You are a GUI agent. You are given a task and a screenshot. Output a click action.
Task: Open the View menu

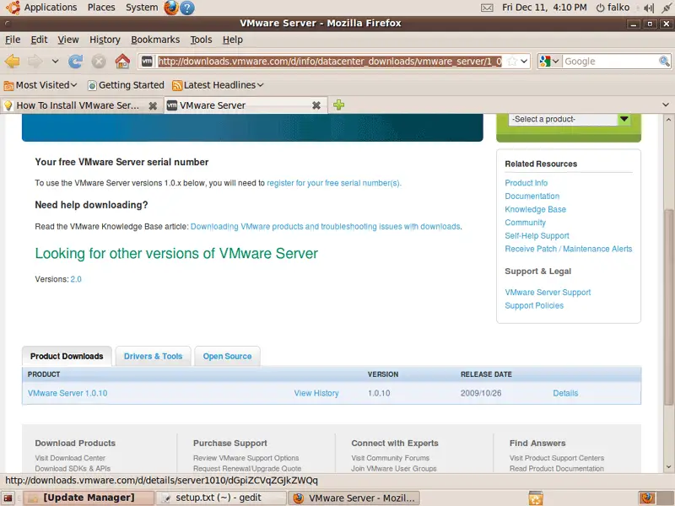point(68,40)
